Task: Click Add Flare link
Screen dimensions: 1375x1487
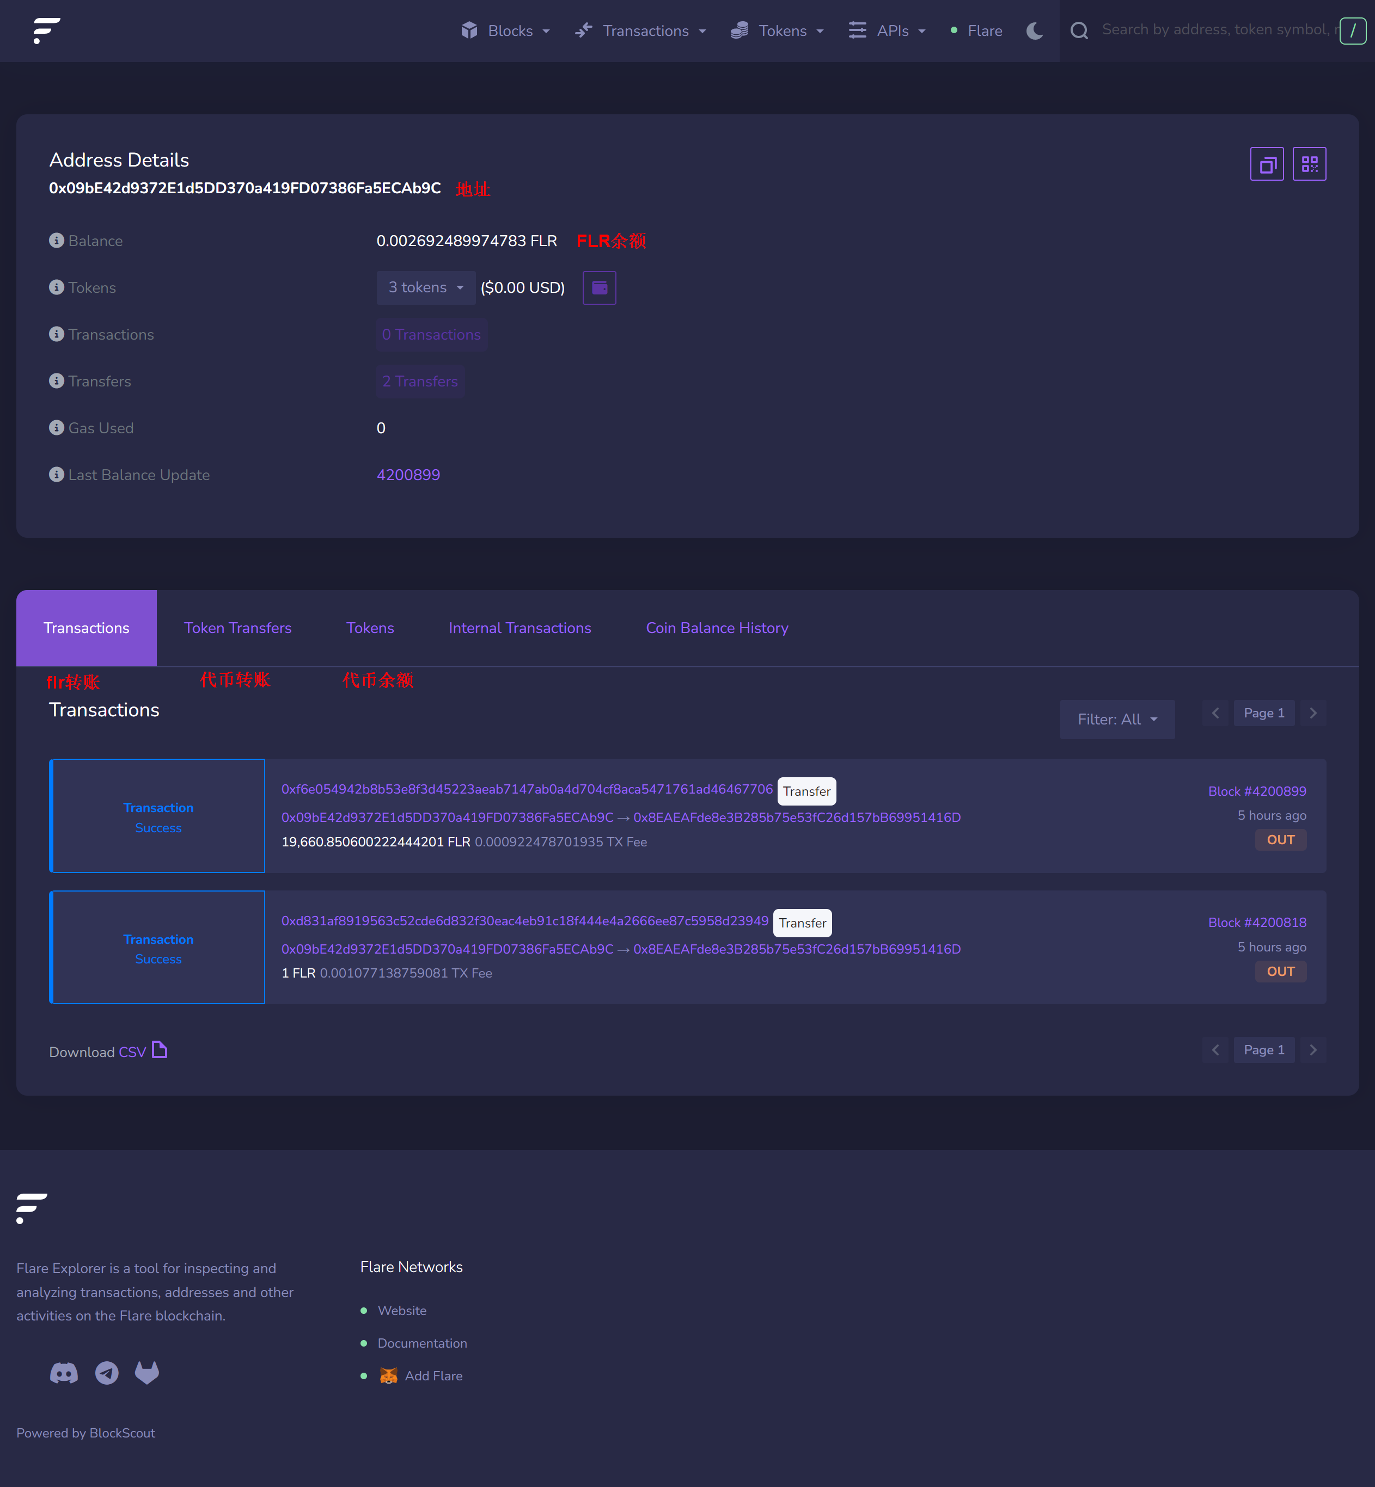Action: click(x=434, y=1375)
